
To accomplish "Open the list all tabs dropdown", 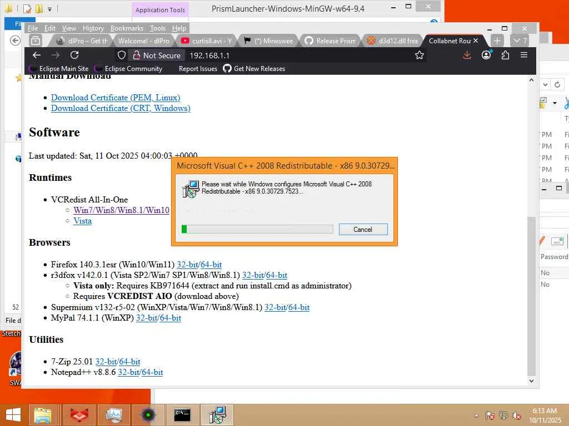I will pyautogui.click(x=520, y=40).
